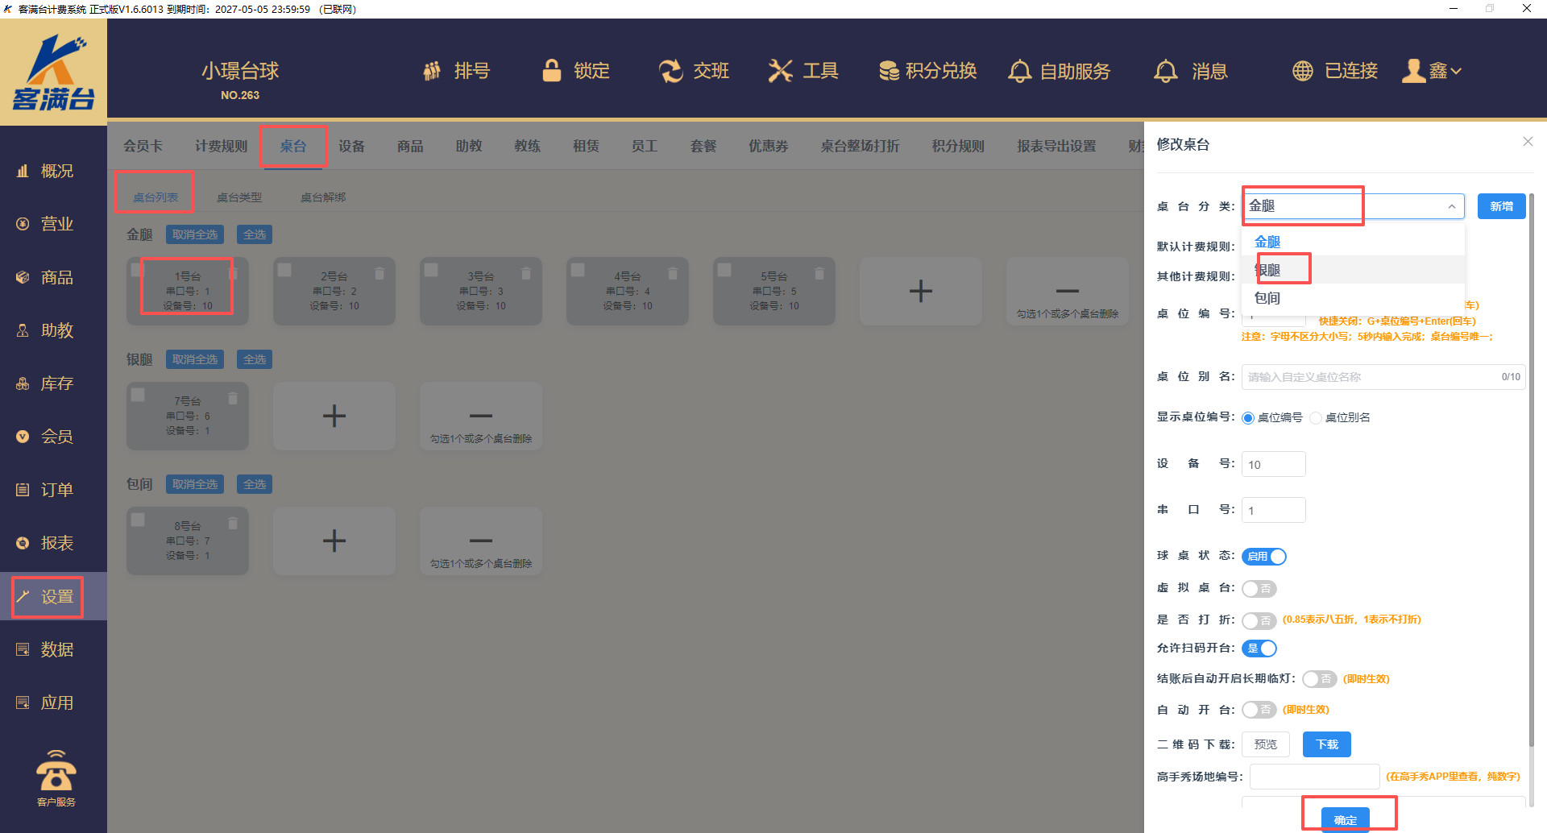Click the 客户服务 telephone icon
This screenshot has width=1547, height=833.
point(56,772)
